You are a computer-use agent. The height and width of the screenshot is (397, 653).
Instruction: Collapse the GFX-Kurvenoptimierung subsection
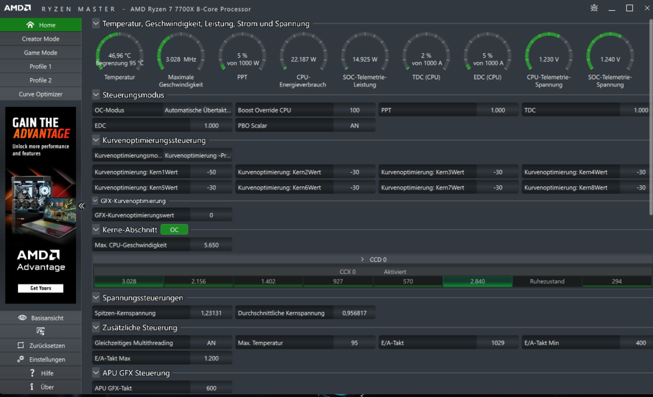[95, 201]
